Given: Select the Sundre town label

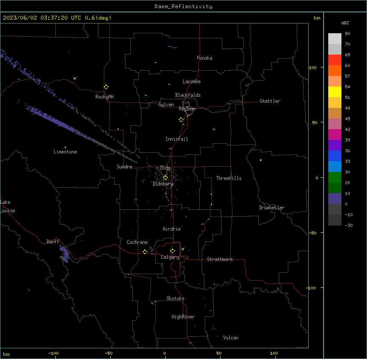Looking at the screenshot, I should 124,167.
